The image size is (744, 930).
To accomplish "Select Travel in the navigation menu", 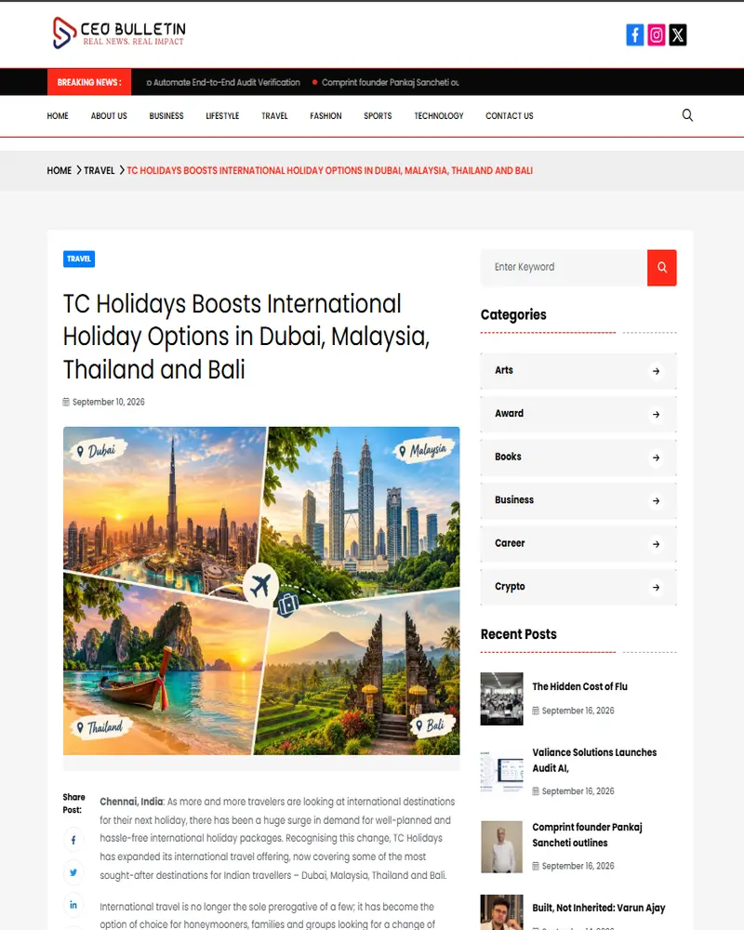I will coord(274,116).
